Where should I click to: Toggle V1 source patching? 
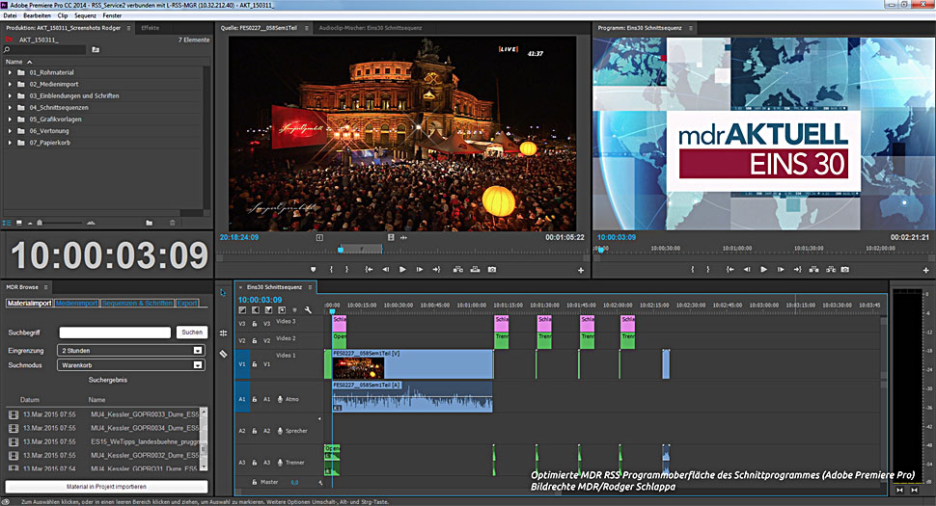click(x=242, y=364)
